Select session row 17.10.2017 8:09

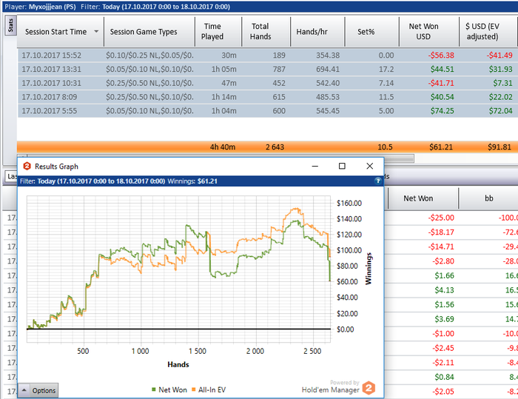(x=268, y=97)
